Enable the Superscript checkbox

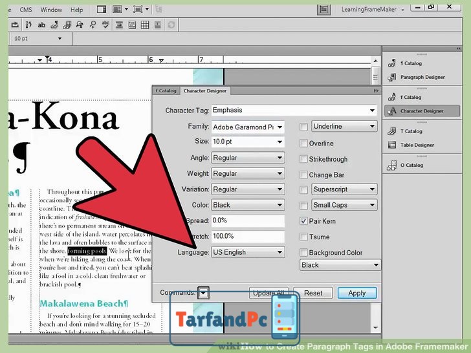pyautogui.click(x=303, y=189)
